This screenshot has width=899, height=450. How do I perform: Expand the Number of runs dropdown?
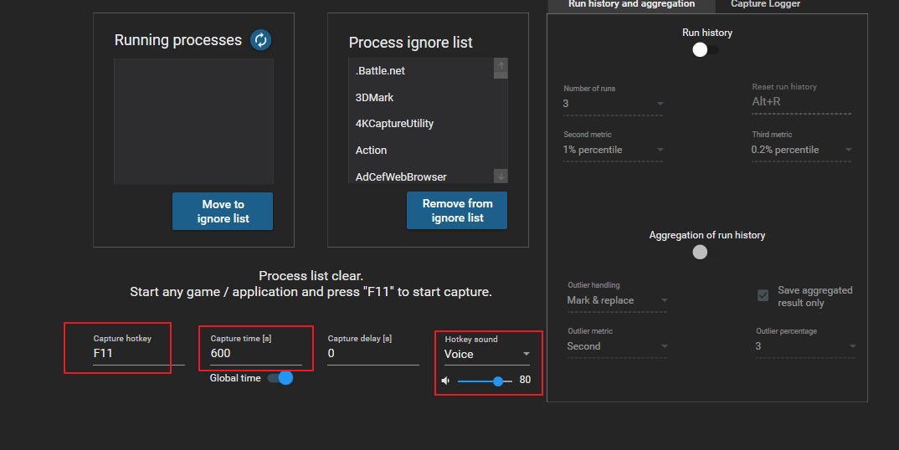[614, 104]
